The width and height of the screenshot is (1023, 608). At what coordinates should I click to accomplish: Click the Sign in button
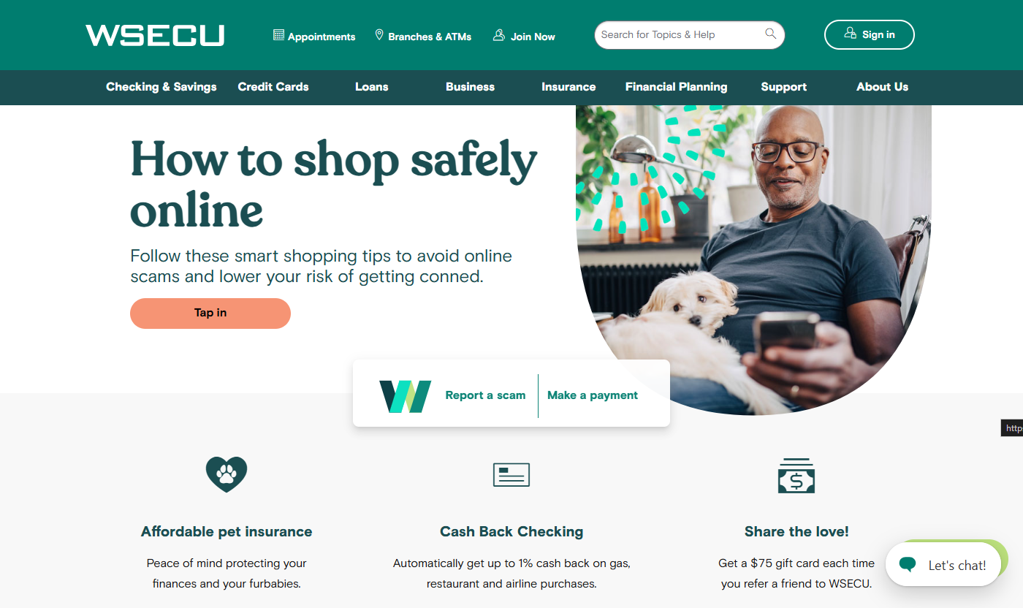pyautogui.click(x=869, y=34)
